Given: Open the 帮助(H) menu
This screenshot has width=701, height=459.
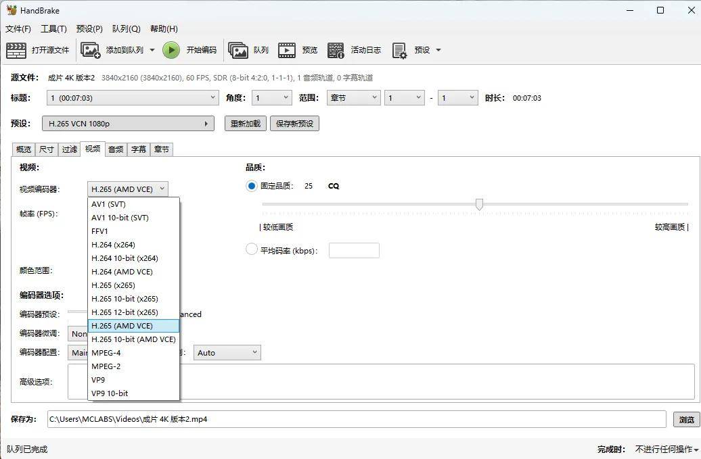Looking at the screenshot, I should 164,29.
